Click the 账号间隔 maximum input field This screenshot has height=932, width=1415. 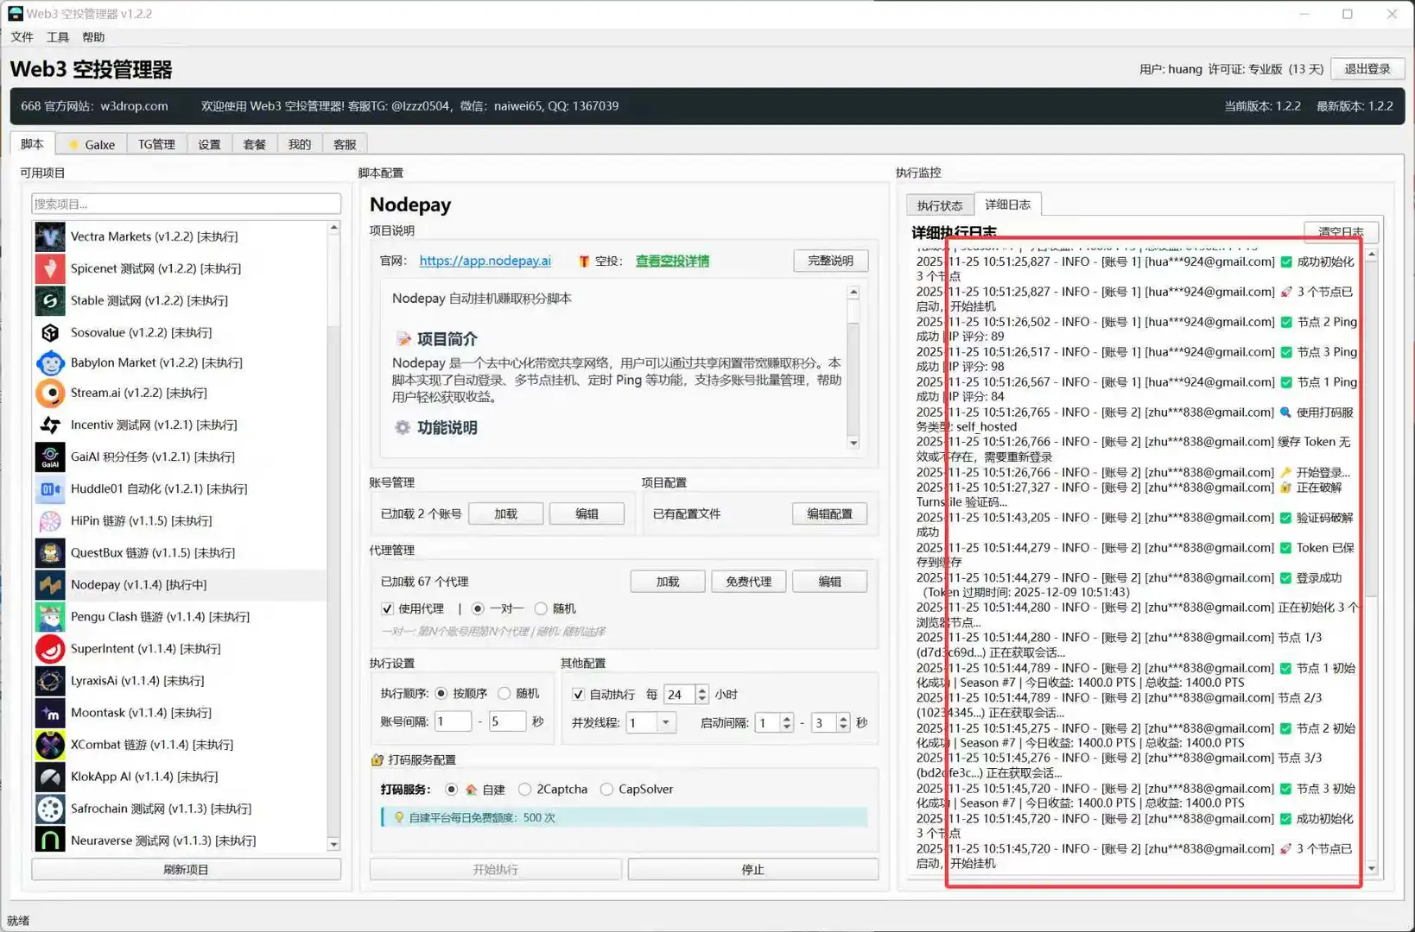point(507,721)
